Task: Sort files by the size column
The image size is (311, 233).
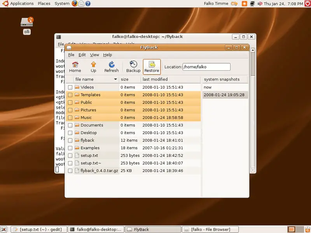Action: [130, 79]
